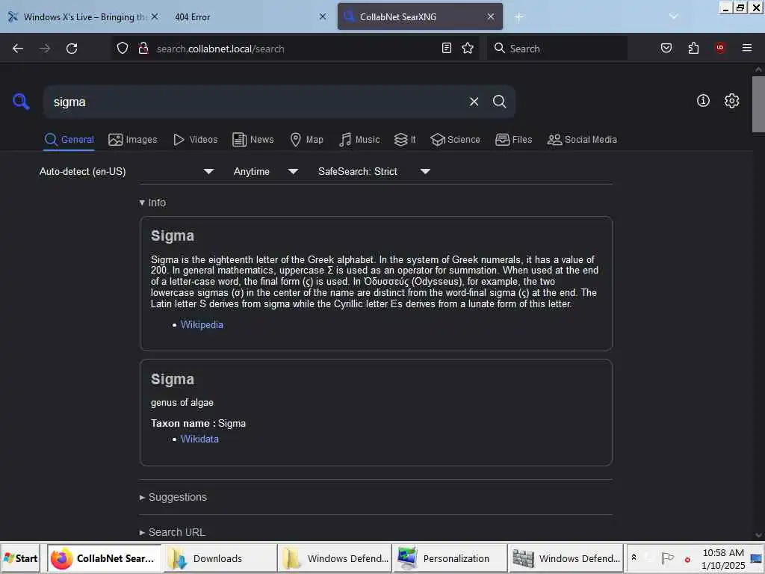
Task: Open the Wikipedia link
Action: pos(202,324)
